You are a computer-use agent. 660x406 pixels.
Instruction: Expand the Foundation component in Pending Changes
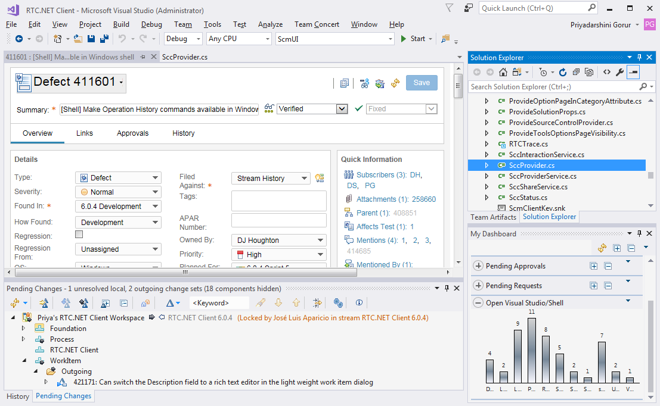click(x=23, y=328)
